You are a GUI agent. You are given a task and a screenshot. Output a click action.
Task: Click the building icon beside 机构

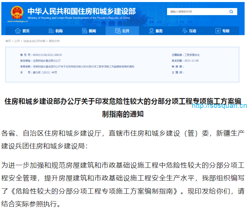51,31
